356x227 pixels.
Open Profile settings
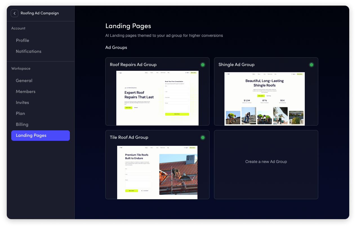coord(23,40)
